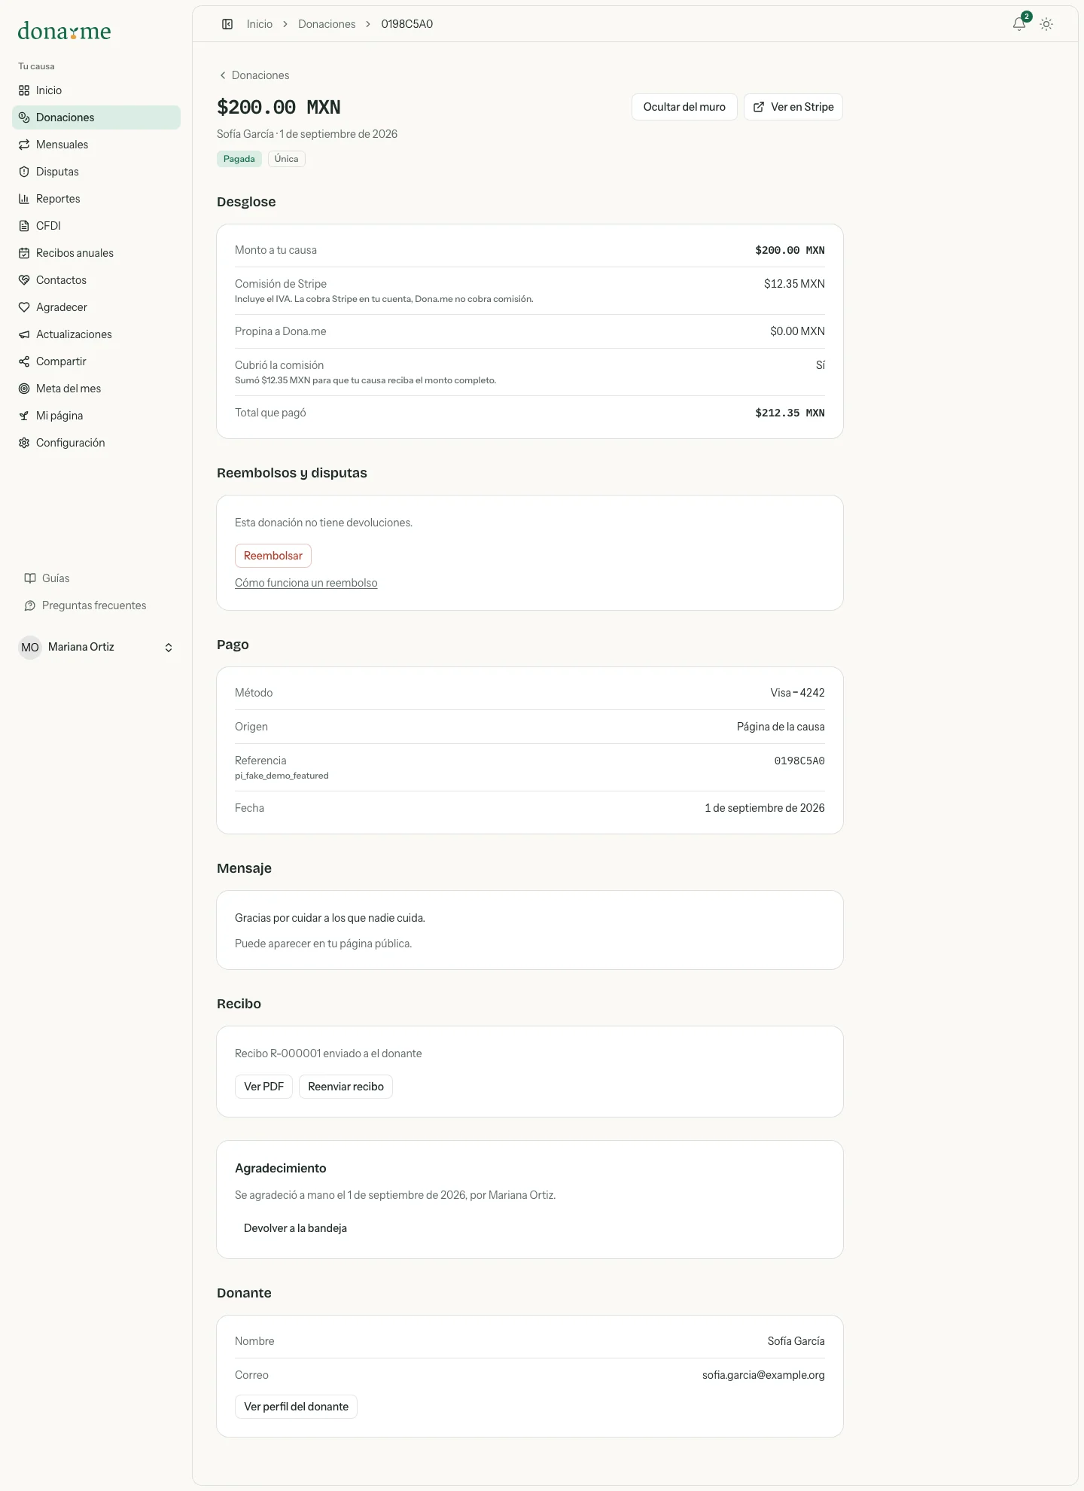Viewport: 1084px width, 1491px height.
Task: Open the donation with Ver en Stripe
Action: pyautogui.click(x=793, y=107)
